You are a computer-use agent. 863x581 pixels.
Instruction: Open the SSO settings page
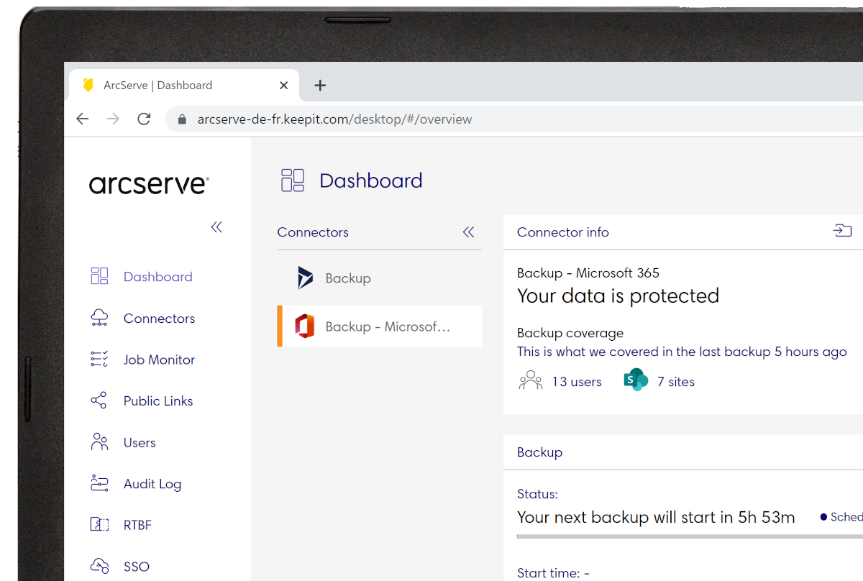pyautogui.click(x=137, y=567)
